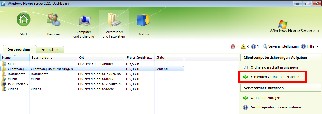Image resolution: width=322 pixels, height=114 pixels.
Task: Sort by the Beschreibung column header
Action: coord(53,57)
